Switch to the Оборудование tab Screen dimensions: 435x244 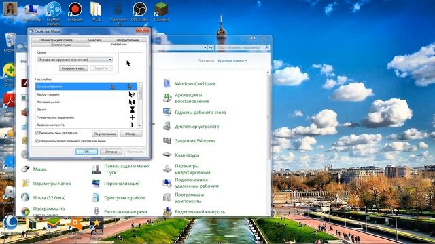[x=128, y=40]
